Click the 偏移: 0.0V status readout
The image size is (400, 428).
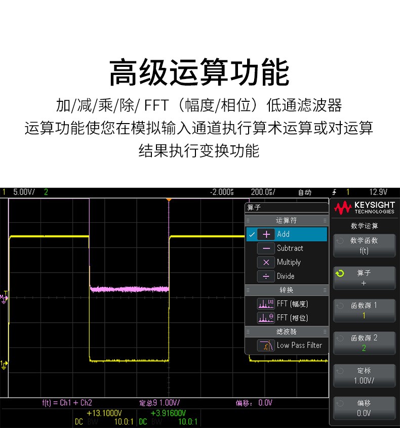[254, 403]
